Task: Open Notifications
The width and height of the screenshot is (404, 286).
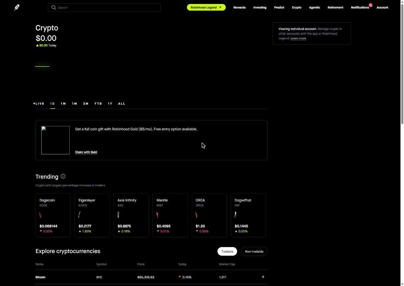Action: pos(360,7)
